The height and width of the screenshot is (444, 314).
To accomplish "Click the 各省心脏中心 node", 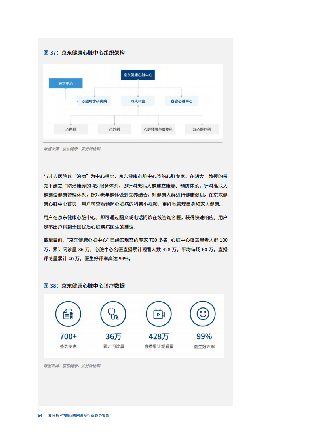I will tap(182, 101).
